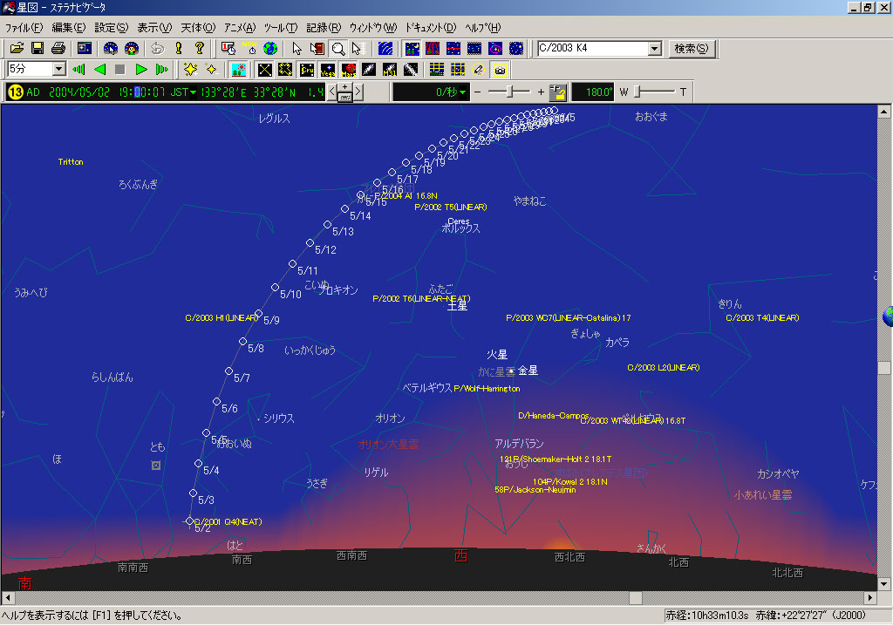Image resolution: width=893 pixels, height=626 pixels.
Task: Switch to all-sky round chart icon
Action: click(516, 49)
